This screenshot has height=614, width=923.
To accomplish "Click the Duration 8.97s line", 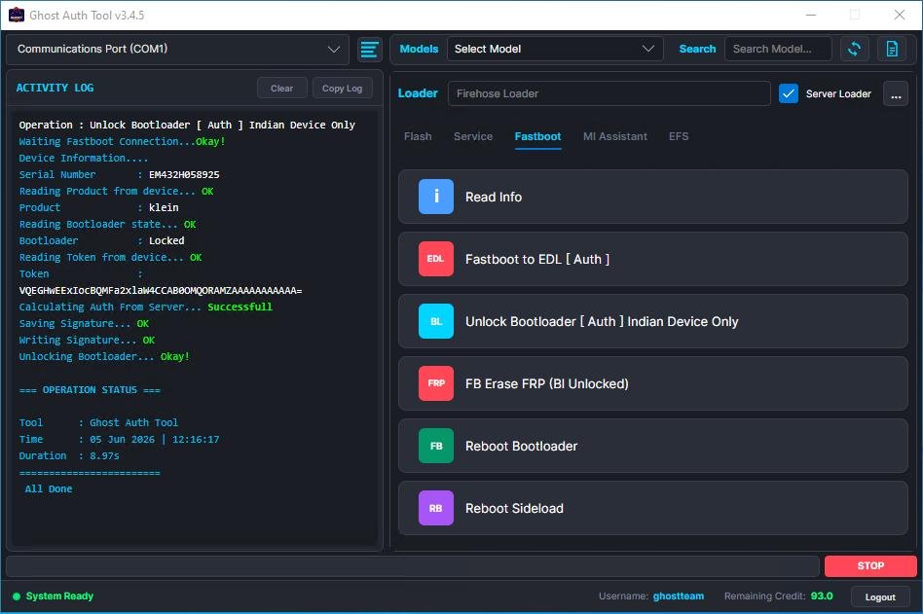I will (x=69, y=455).
